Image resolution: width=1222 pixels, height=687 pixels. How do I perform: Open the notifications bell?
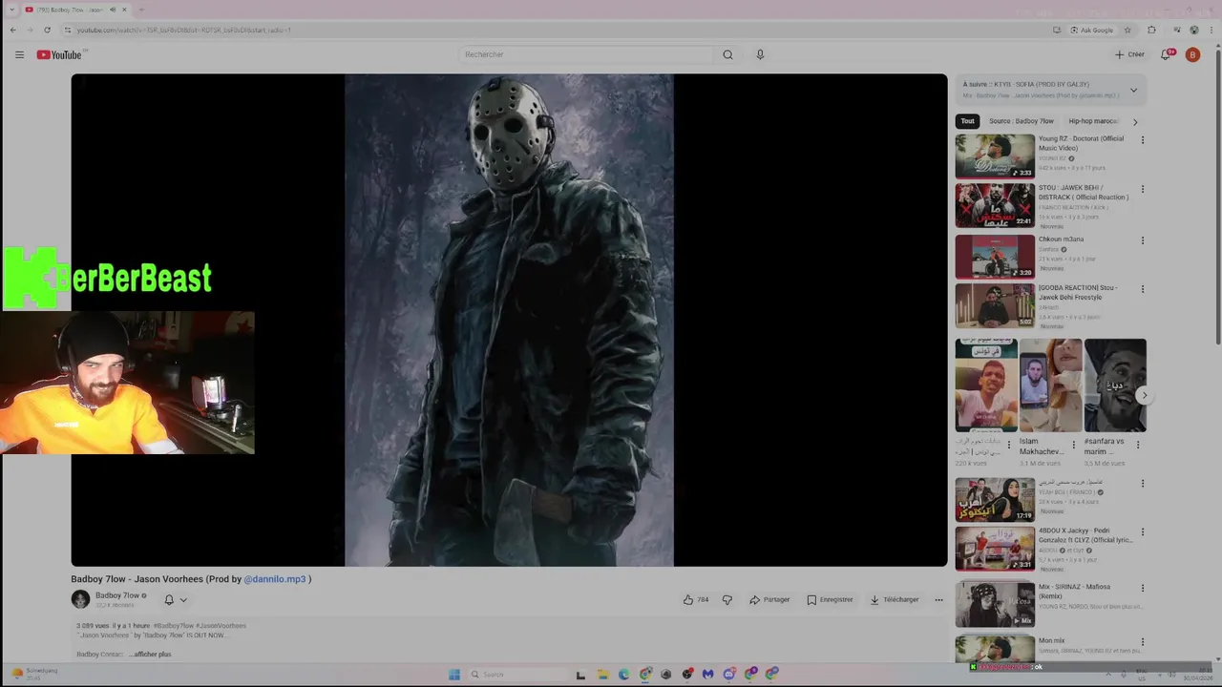[x=1166, y=54]
